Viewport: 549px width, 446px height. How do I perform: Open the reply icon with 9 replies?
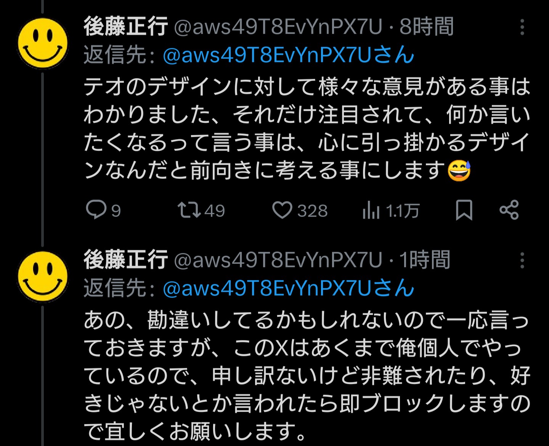coord(96,210)
